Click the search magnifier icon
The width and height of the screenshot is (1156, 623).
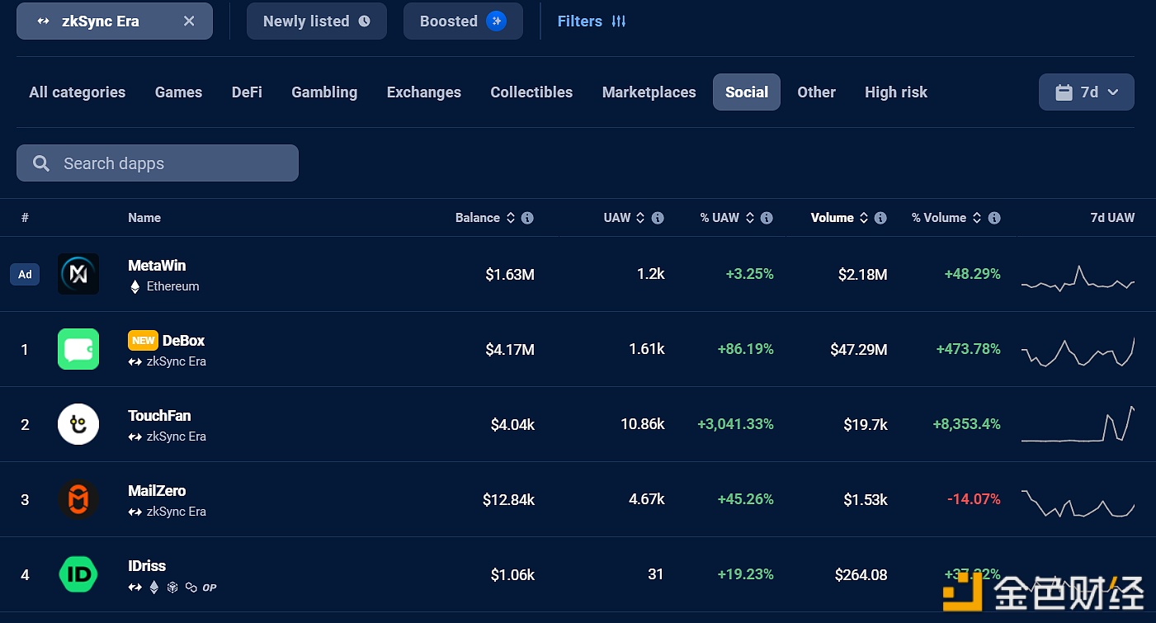[x=41, y=163]
